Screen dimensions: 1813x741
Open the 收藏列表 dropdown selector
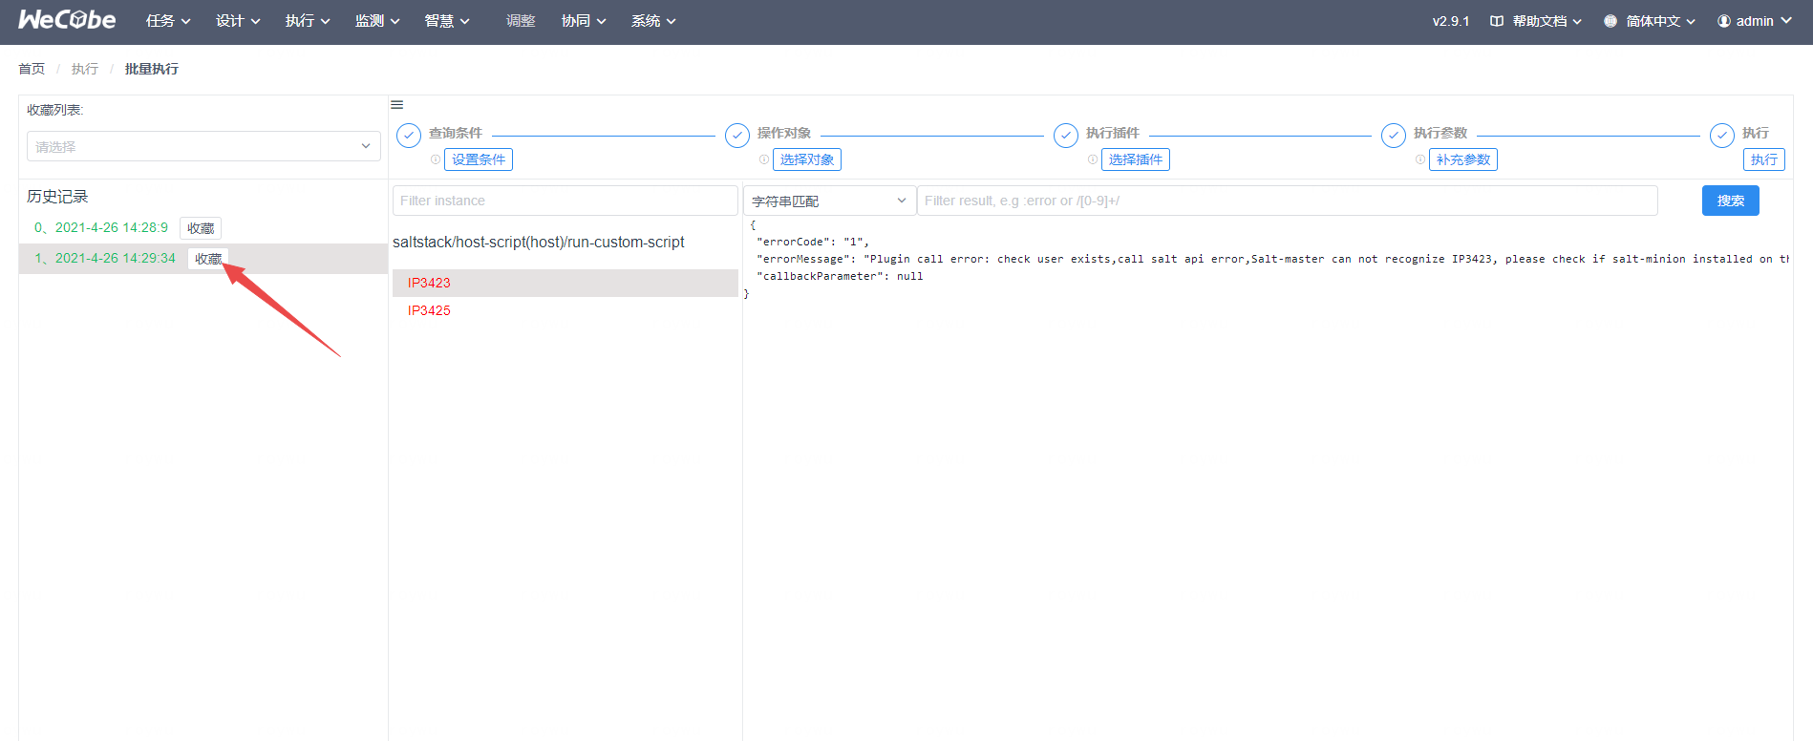point(203,146)
